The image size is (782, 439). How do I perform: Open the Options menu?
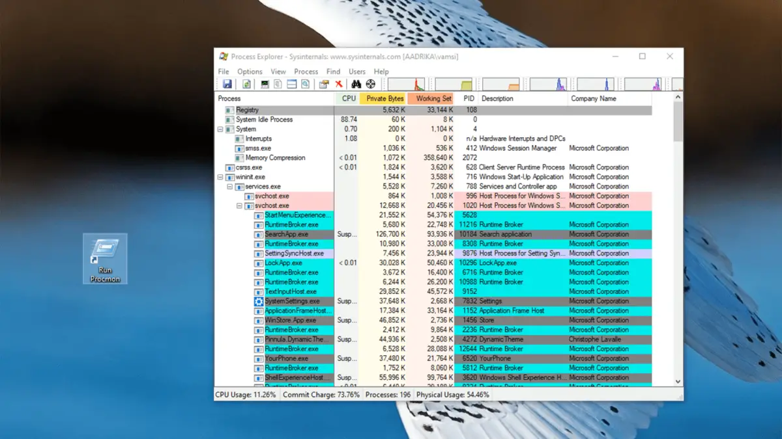coord(250,72)
